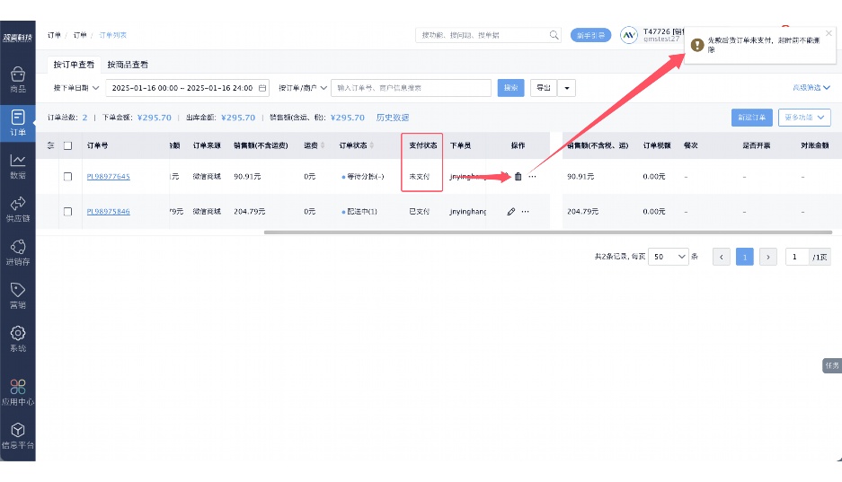Expand the 按订单/商户 dropdown

tap(302, 88)
